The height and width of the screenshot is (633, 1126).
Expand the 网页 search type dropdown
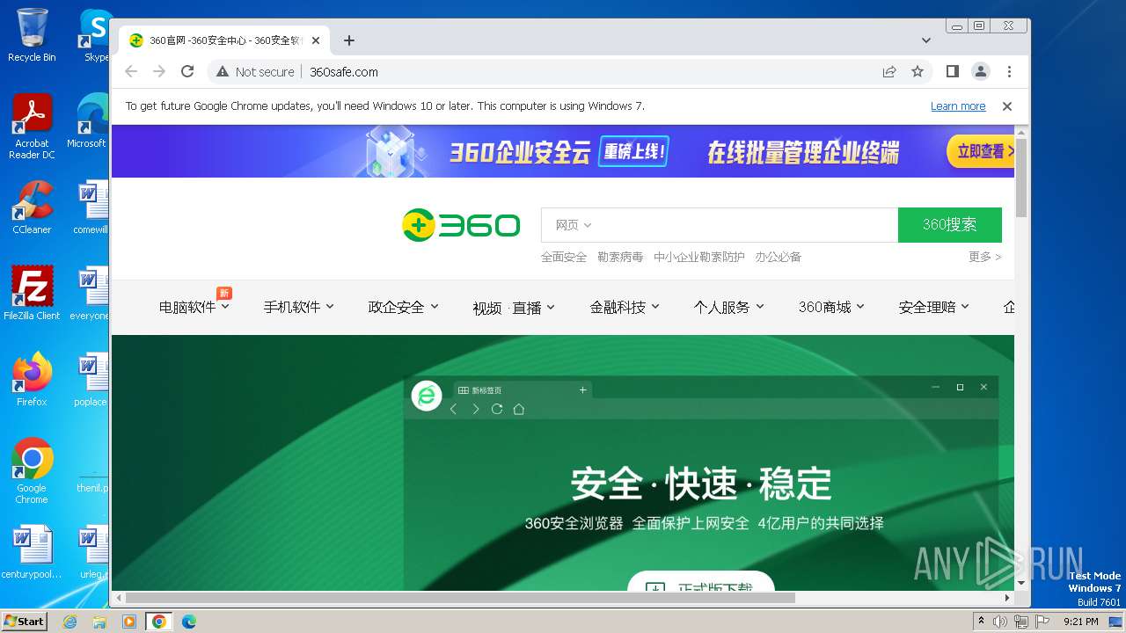574,225
